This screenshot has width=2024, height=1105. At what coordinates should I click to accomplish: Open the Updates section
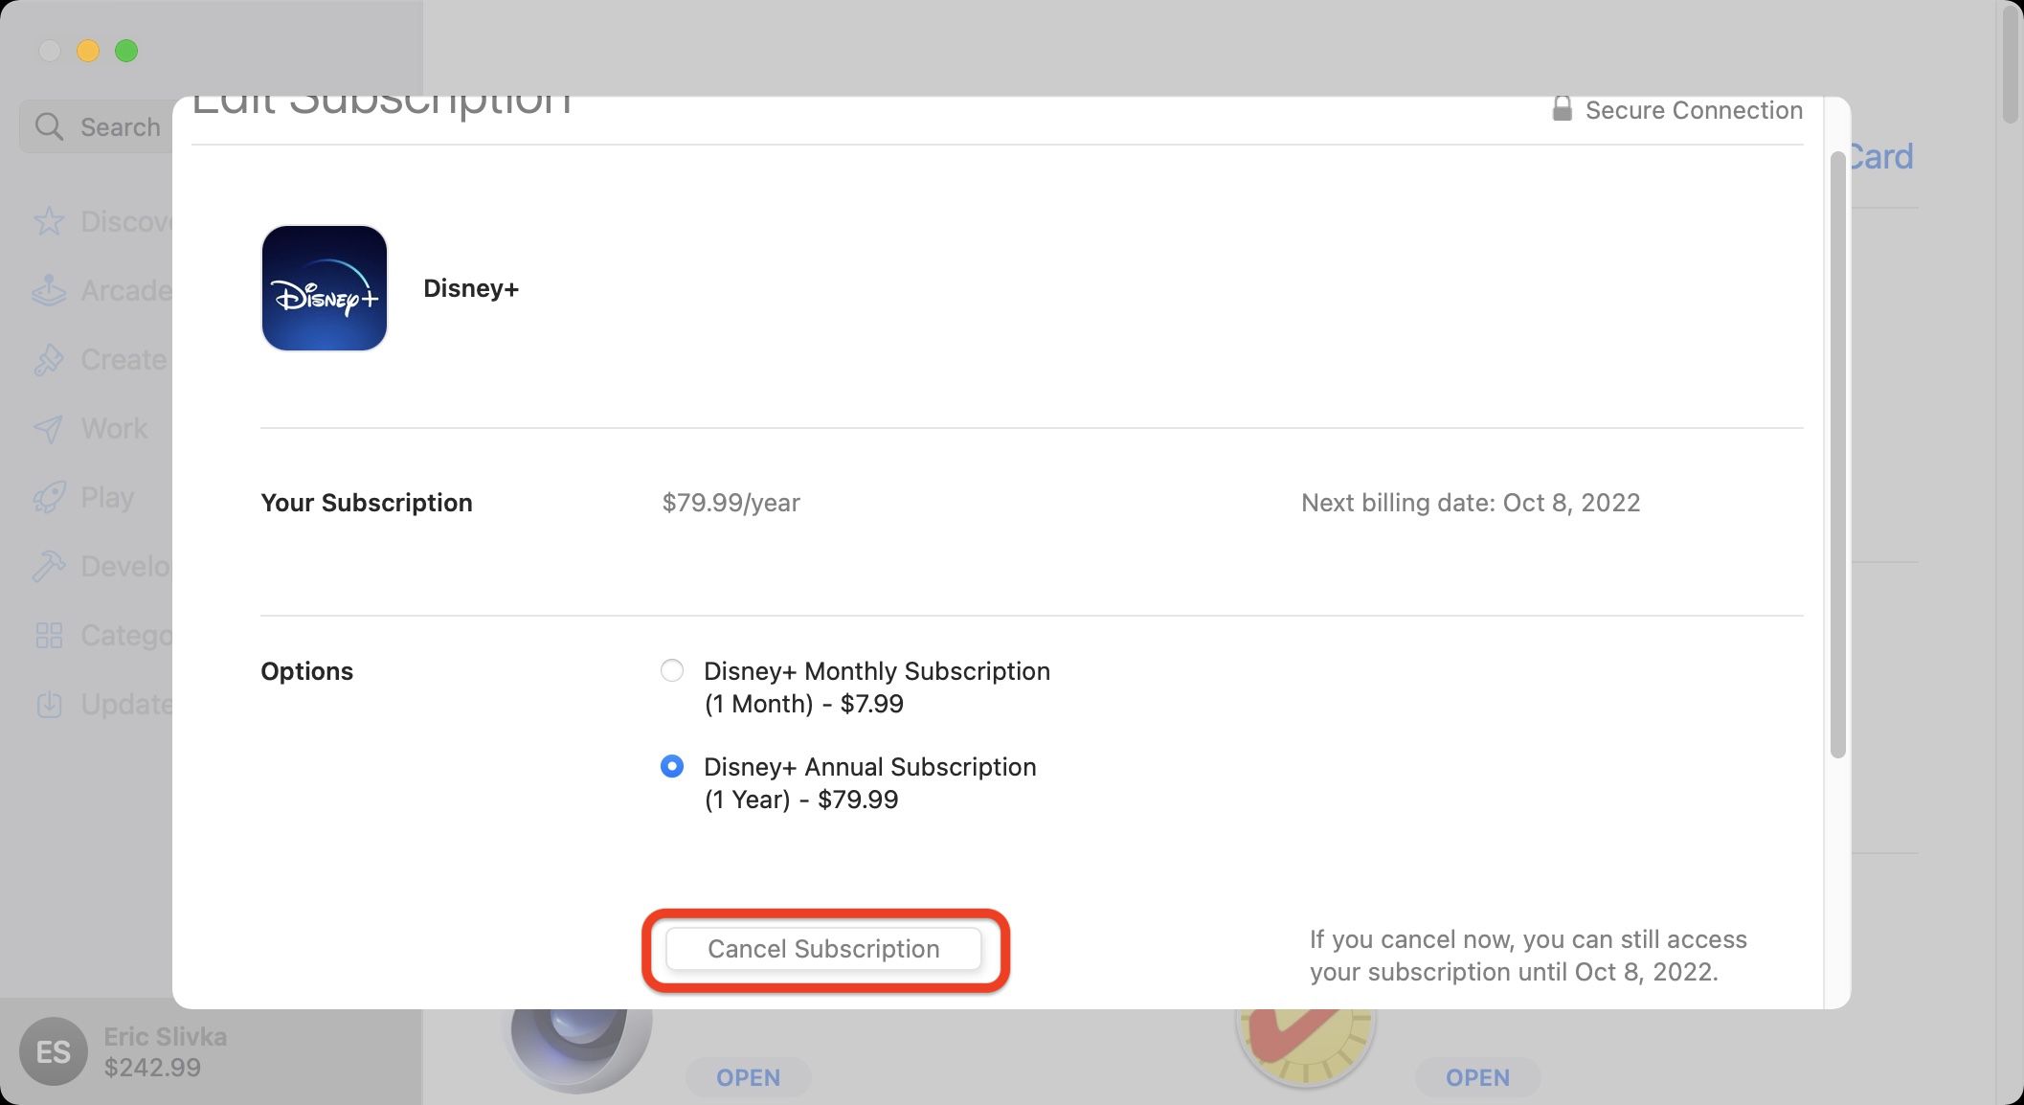[x=105, y=704]
